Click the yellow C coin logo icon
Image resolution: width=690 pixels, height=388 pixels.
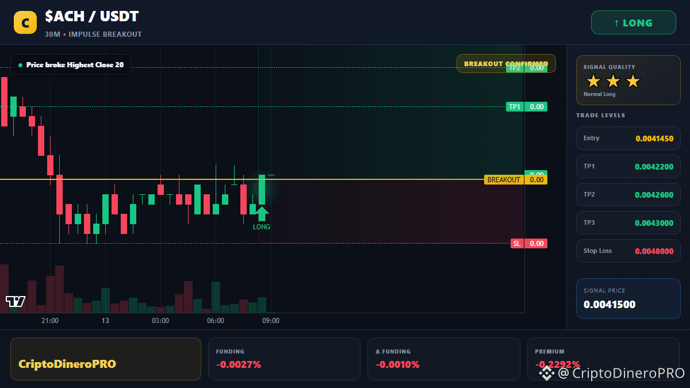tap(25, 23)
